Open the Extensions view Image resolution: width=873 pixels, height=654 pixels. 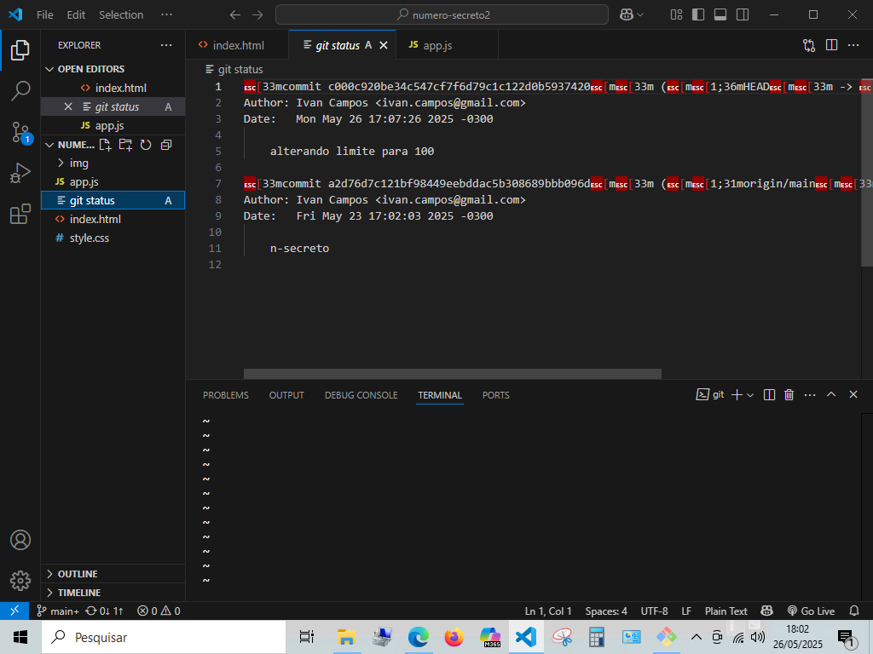pyautogui.click(x=20, y=214)
